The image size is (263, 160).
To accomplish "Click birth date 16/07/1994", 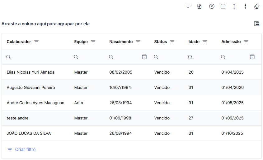I will 120,88.
